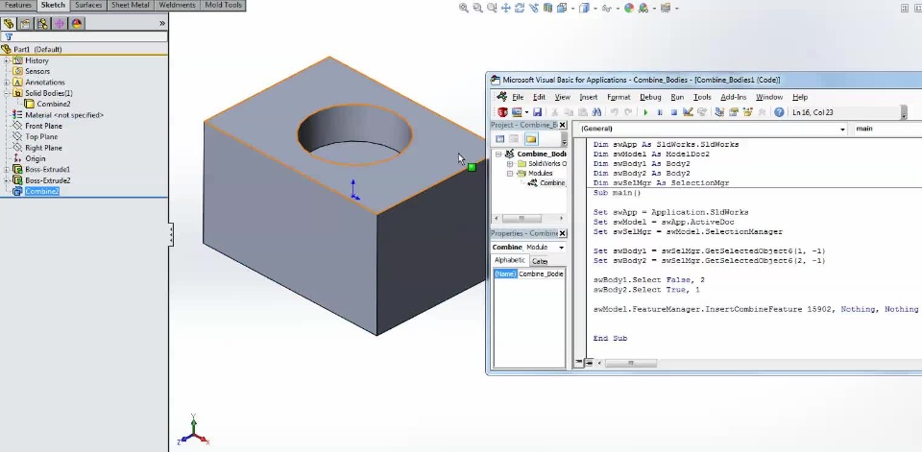Click the Section View icon

pyautogui.click(x=548, y=8)
